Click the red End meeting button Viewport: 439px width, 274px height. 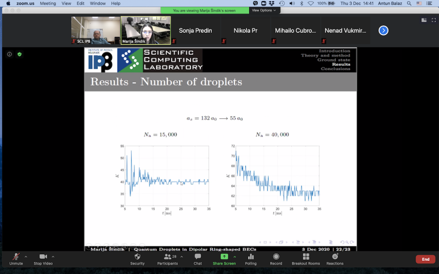click(426, 259)
